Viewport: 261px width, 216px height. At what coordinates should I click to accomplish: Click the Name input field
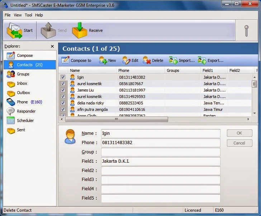click(161, 133)
